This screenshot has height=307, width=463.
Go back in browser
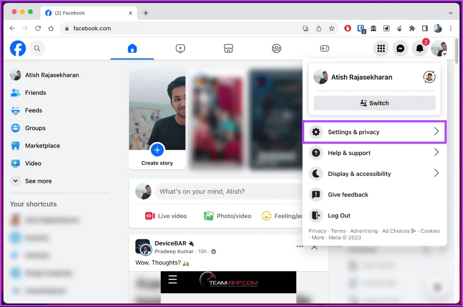click(12, 28)
